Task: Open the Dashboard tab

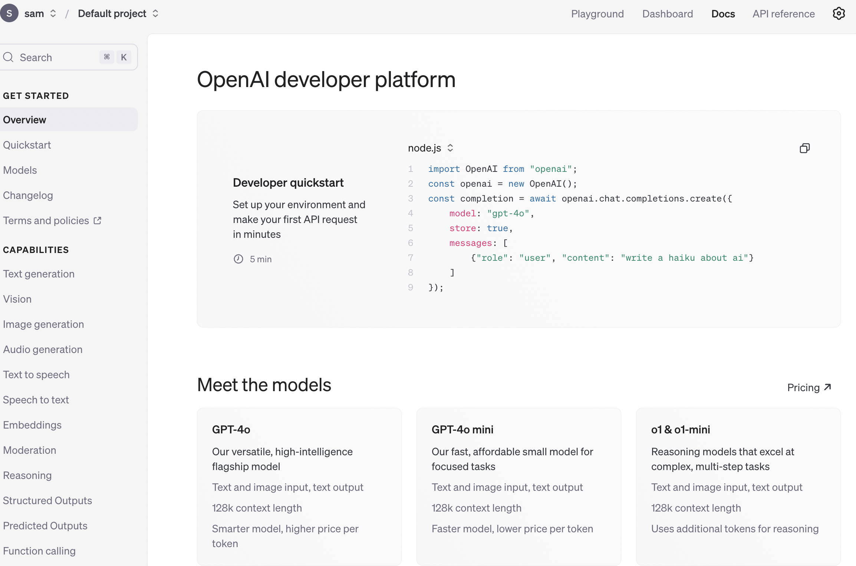Action: point(667,14)
